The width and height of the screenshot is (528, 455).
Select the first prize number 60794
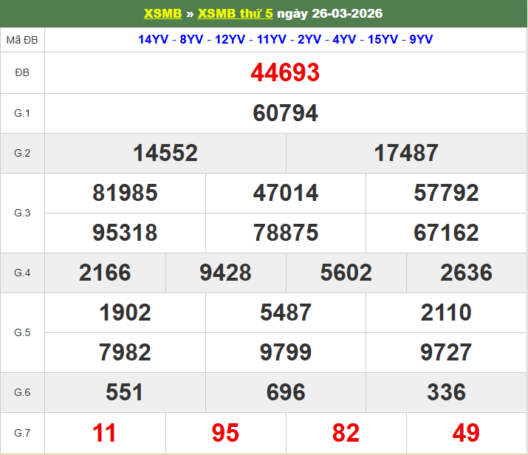click(285, 113)
